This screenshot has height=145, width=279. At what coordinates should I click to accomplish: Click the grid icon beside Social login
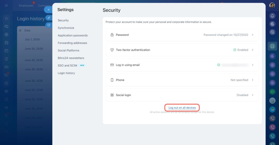[x=112, y=95]
